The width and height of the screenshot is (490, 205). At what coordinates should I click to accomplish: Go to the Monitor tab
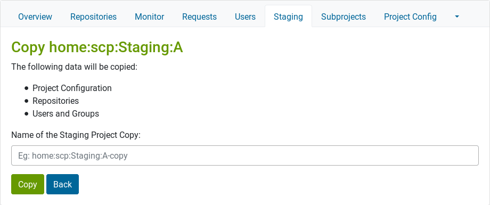point(149,17)
